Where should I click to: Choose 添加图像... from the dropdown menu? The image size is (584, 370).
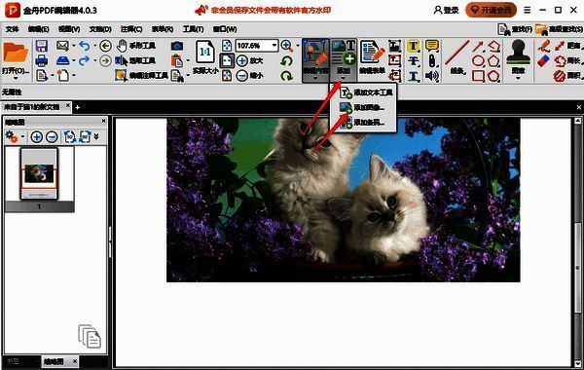[363, 108]
